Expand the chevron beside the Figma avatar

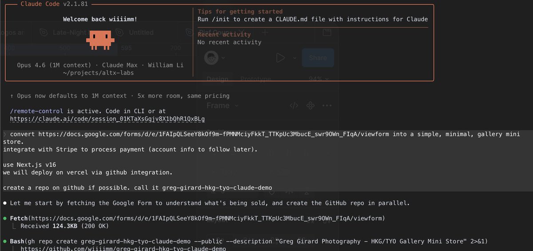[x=223, y=58]
